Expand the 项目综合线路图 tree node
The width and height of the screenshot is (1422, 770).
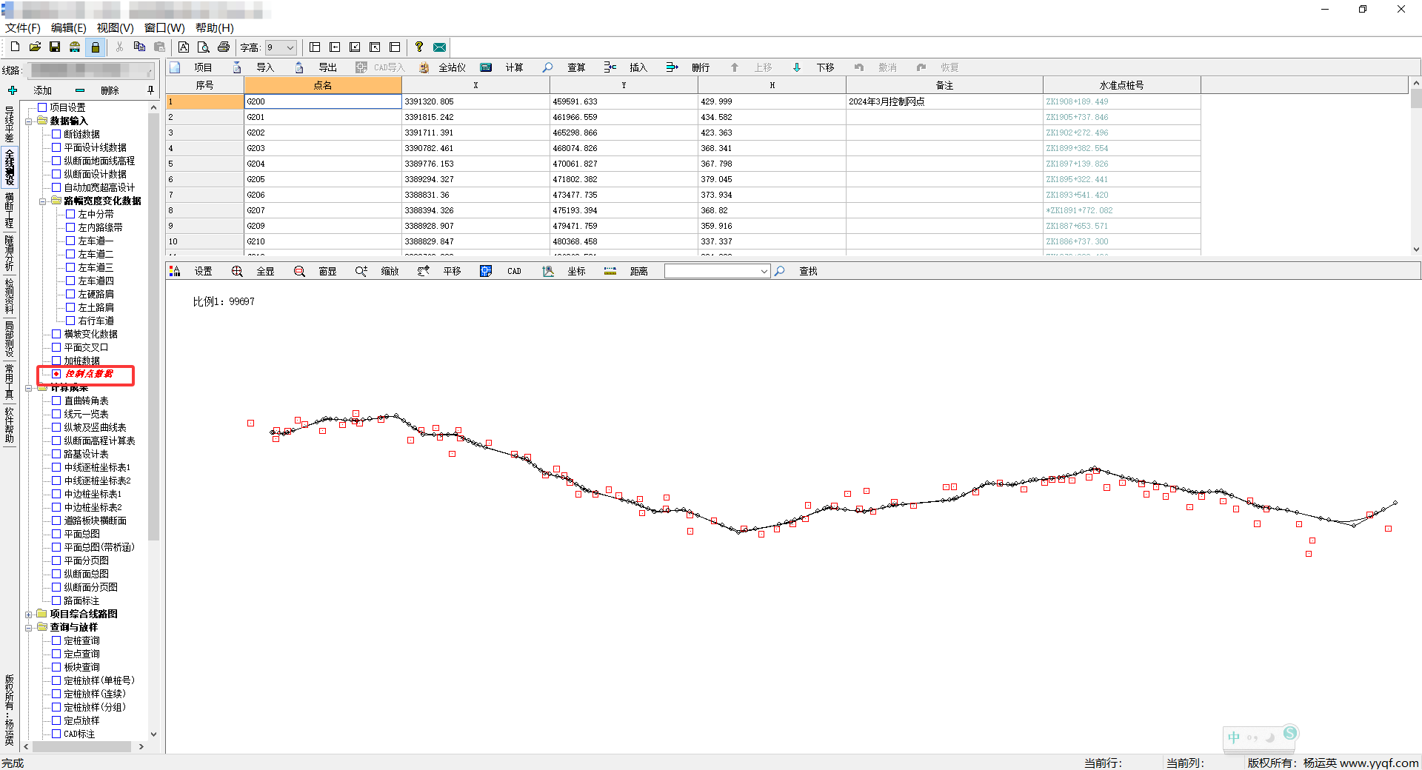[28, 615]
